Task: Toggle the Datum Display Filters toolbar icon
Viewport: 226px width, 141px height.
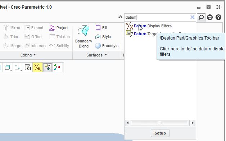Action: pos(38,67)
